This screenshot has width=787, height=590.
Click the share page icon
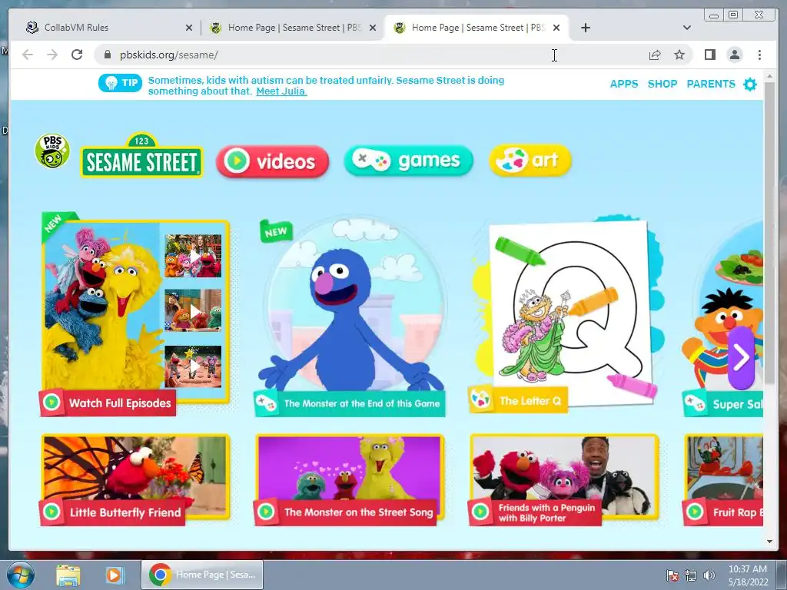click(x=655, y=55)
